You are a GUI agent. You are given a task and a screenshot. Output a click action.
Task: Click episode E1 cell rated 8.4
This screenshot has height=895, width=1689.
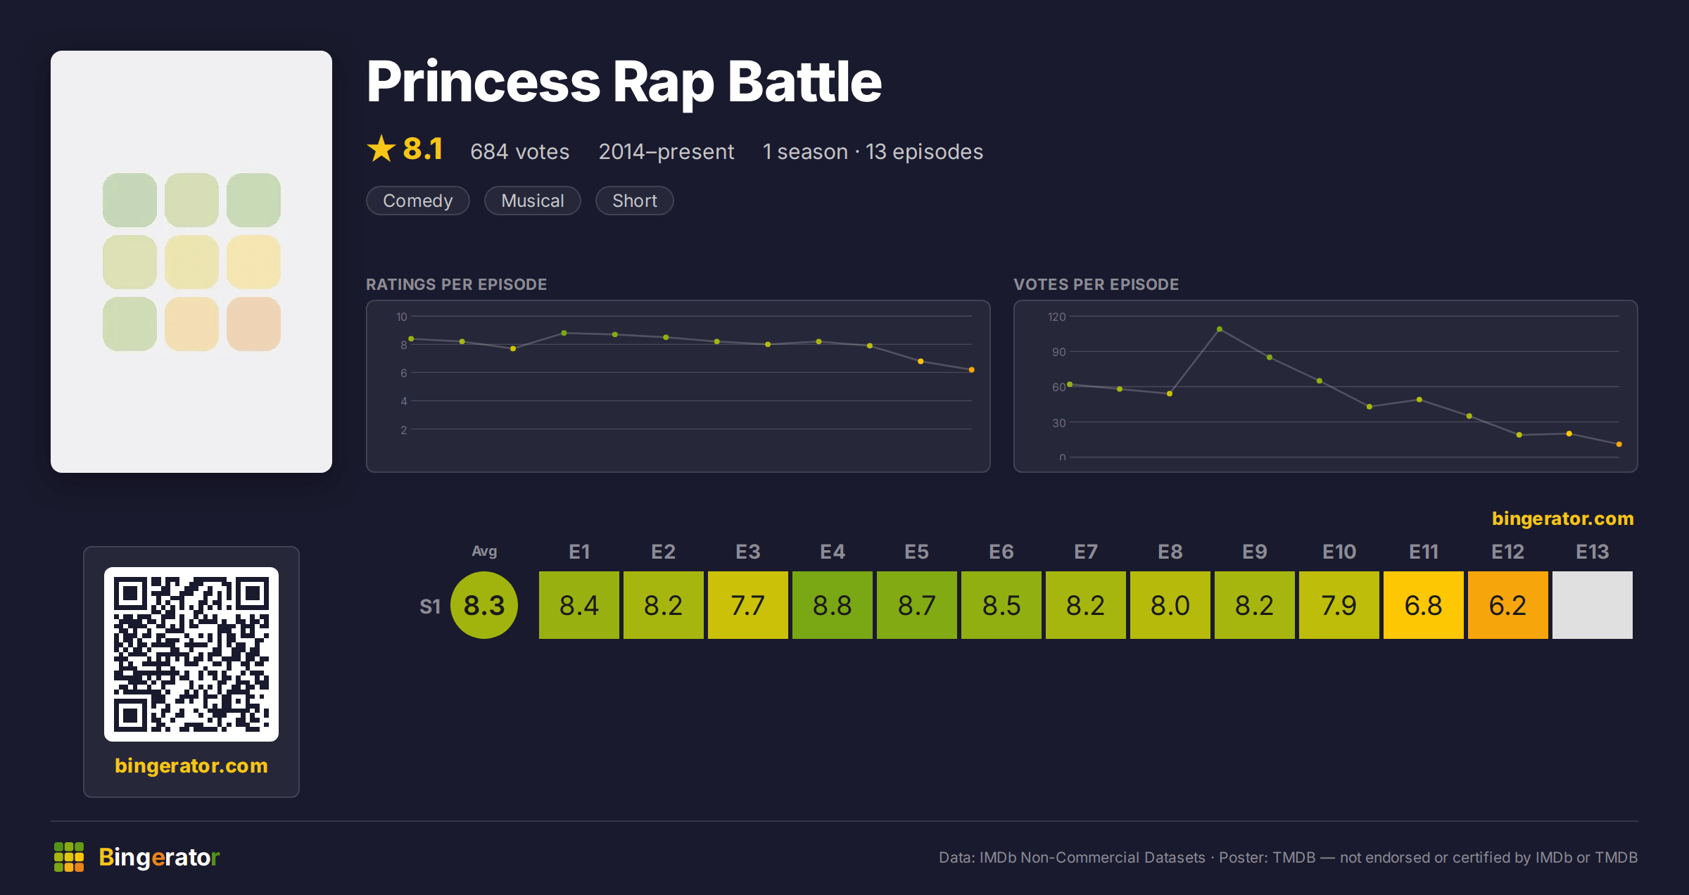click(x=579, y=605)
